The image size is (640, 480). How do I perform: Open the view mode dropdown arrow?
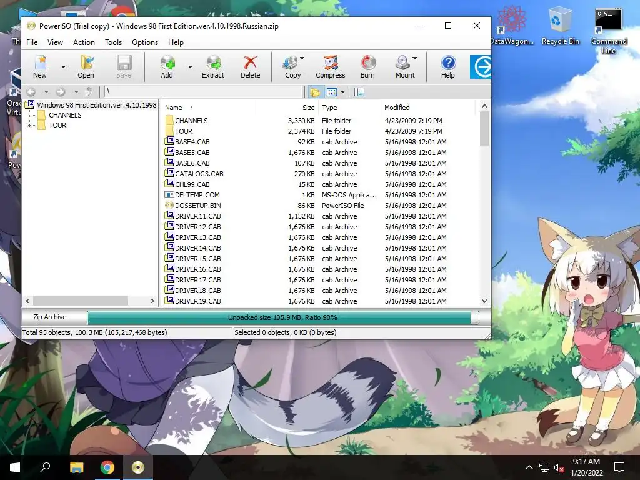tap(343, 92)
